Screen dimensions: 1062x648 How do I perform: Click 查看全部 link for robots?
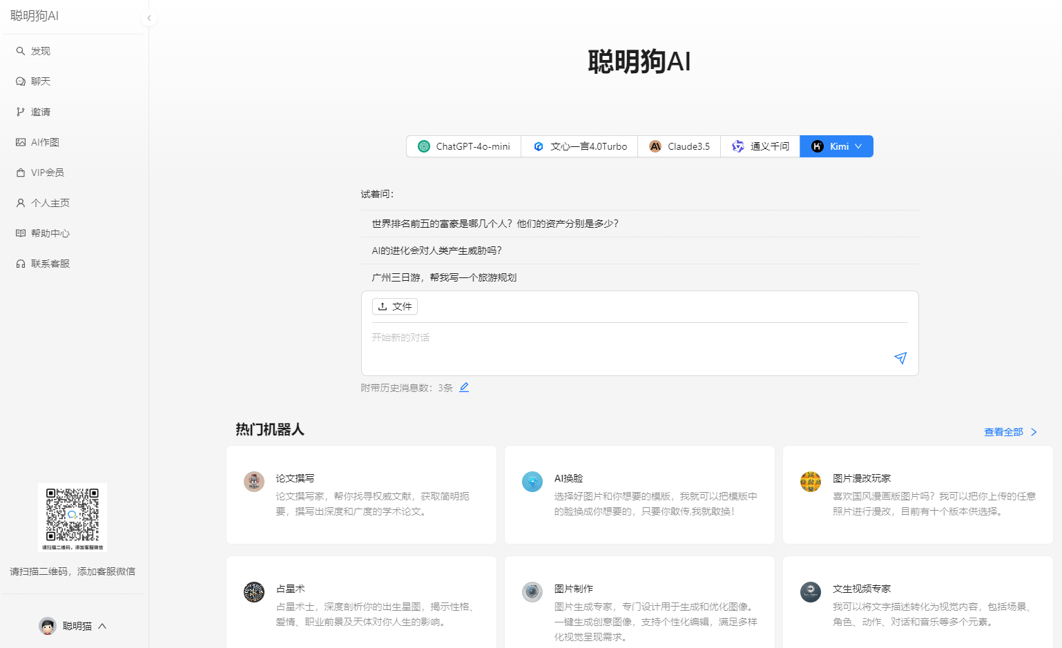click(1010, 432)
